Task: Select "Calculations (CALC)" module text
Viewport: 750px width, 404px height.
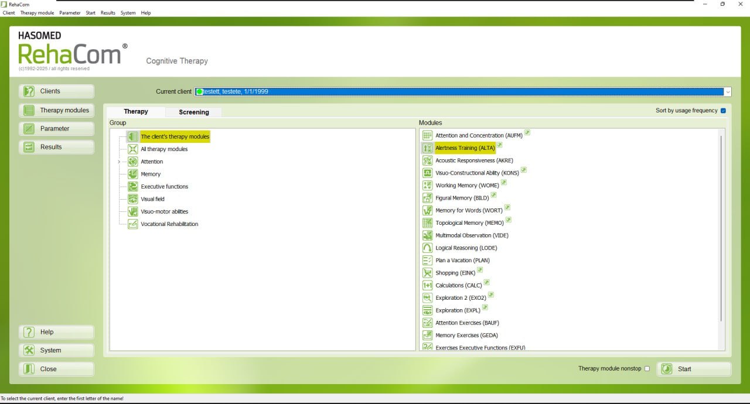Action: [x=459, y=285]
